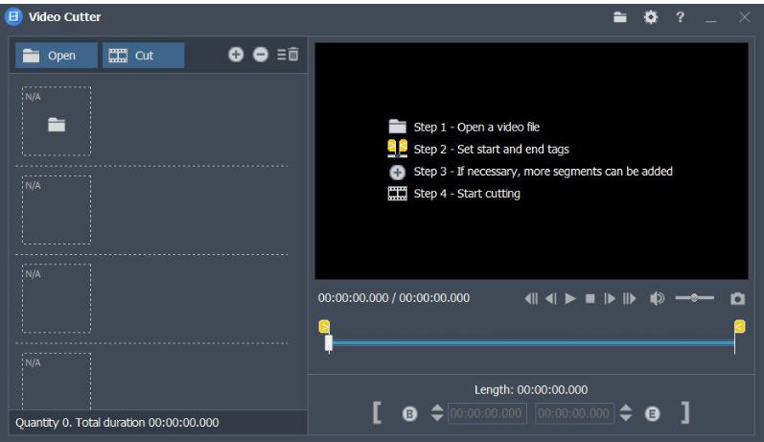This screenshot has width=764, height=442.
Task: Increase start time with up arrow
Action: [437, 407]
